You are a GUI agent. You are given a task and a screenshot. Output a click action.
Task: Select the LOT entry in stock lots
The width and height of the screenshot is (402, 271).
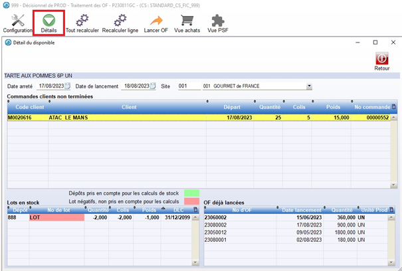click(x=56, y=217)
